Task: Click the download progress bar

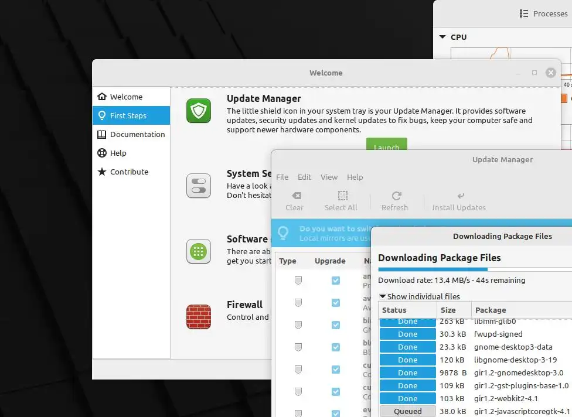Action: pyautogui.click(x=475, y=269)
